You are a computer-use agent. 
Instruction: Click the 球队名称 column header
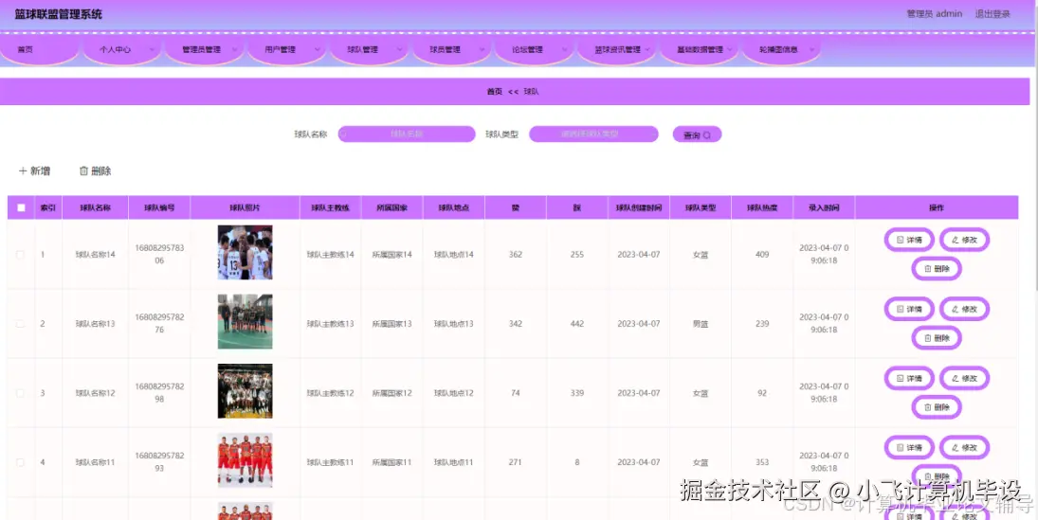(96, 207)
